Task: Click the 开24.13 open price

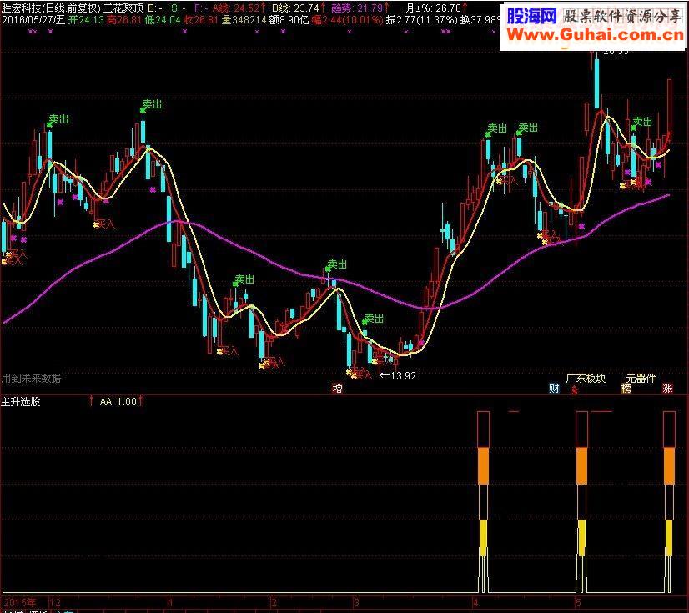Action: pyautogui.click(x=86, y=20)
